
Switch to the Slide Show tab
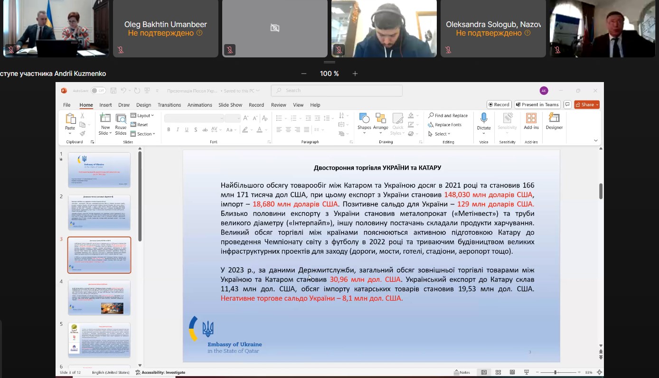[230, 105]
